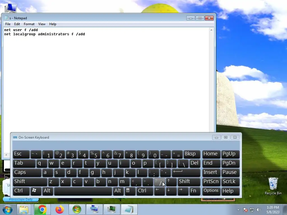Click the Home key
The height and width of the screenshot is (215, 287).
[211, 155]
